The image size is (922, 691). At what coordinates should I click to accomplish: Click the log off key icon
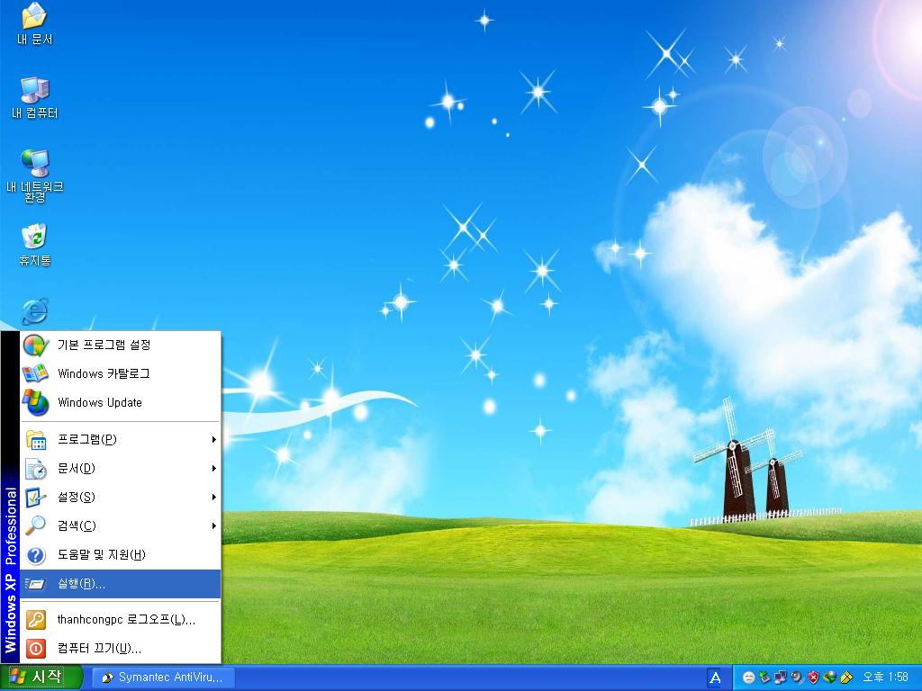coord(36,619)
